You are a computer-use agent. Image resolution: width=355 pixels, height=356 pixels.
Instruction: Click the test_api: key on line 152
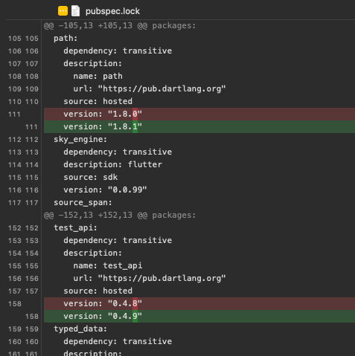(75, 227)
